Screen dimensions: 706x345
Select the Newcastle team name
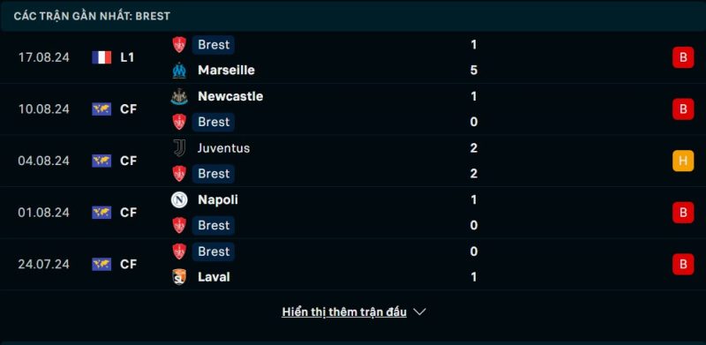click(230, 96)
